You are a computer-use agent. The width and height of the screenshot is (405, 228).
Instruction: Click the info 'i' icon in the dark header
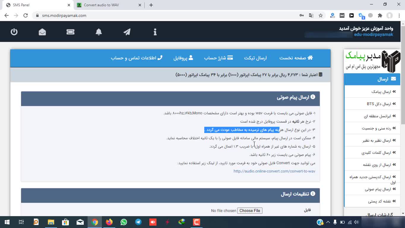pos(155,32)
